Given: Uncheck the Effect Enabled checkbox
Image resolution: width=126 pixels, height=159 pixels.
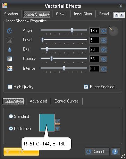Looking at the screenshot, I should click(86, 86).
